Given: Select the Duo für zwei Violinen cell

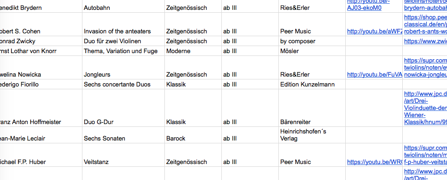Looking at the screenshot, I should 123,41.
